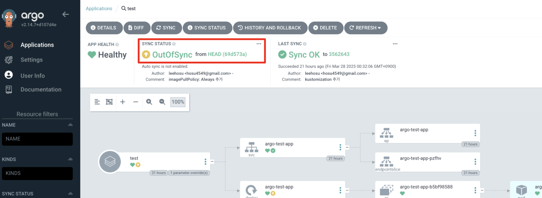Screen dimensions: 542x198
Task: Open SYNC STATUS button
Action: pos(207,28)
